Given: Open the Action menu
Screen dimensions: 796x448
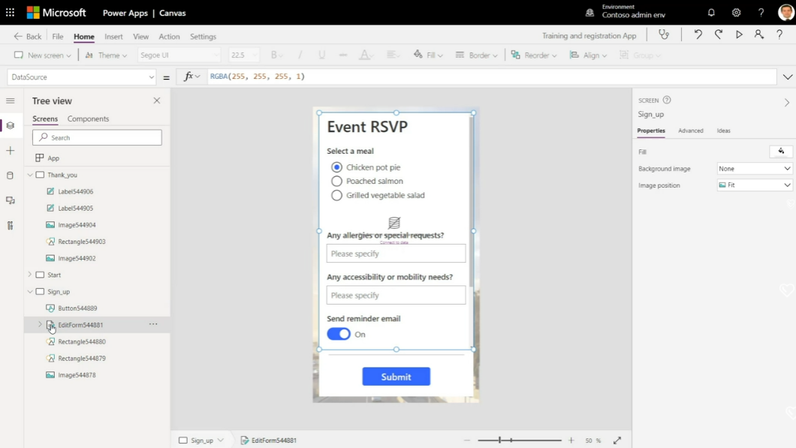Looking at the screenshot, I should pyautogui.click(x=169, y=37).
